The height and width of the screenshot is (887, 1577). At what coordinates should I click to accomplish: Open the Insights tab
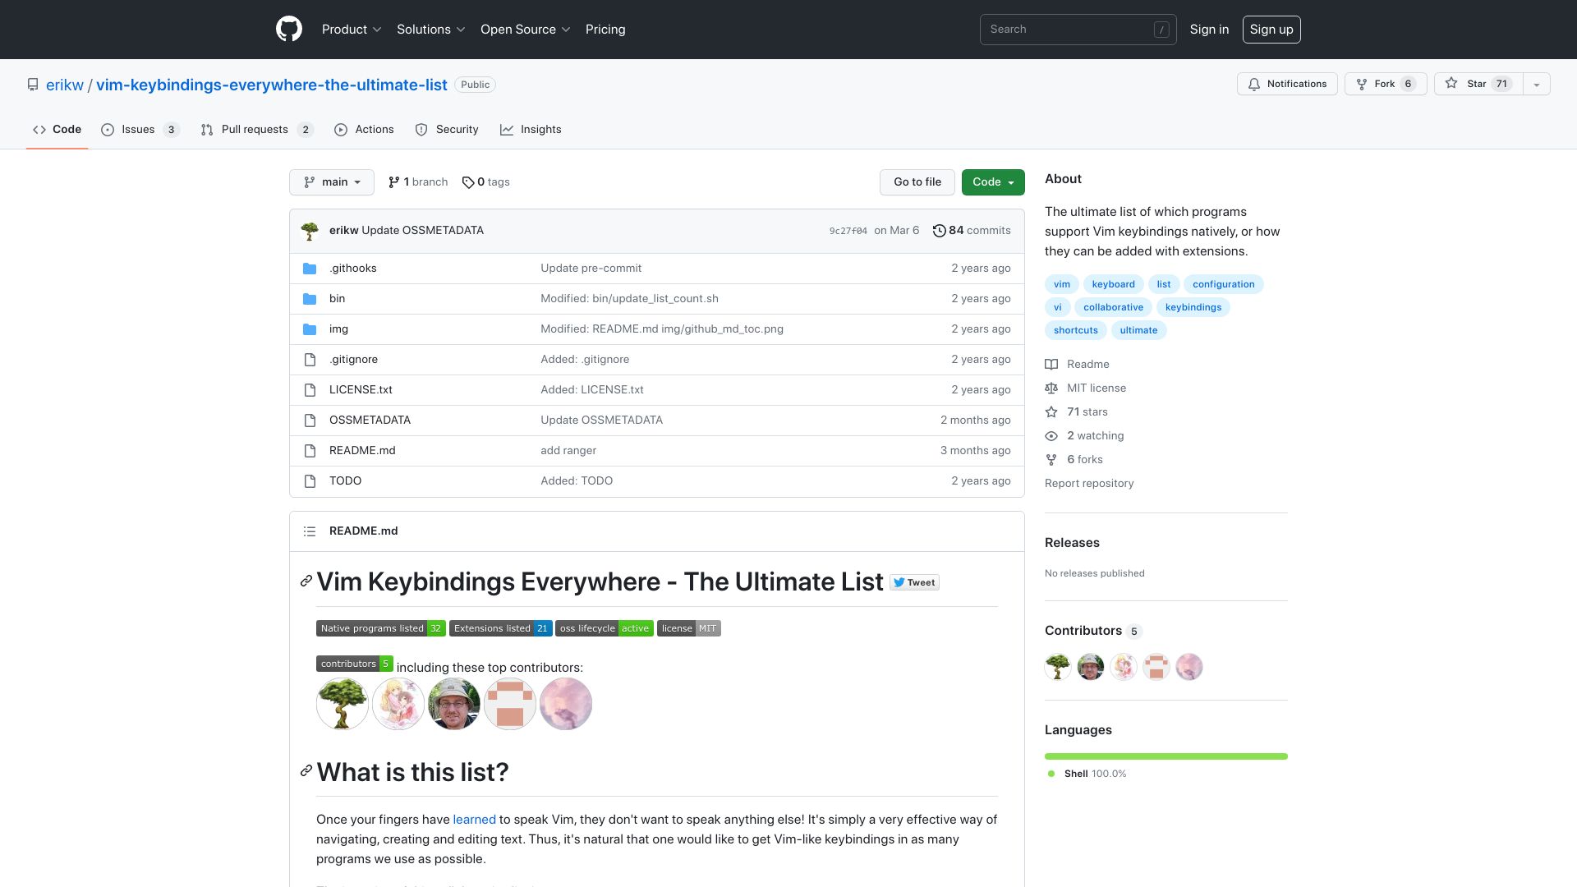[531, 130]
